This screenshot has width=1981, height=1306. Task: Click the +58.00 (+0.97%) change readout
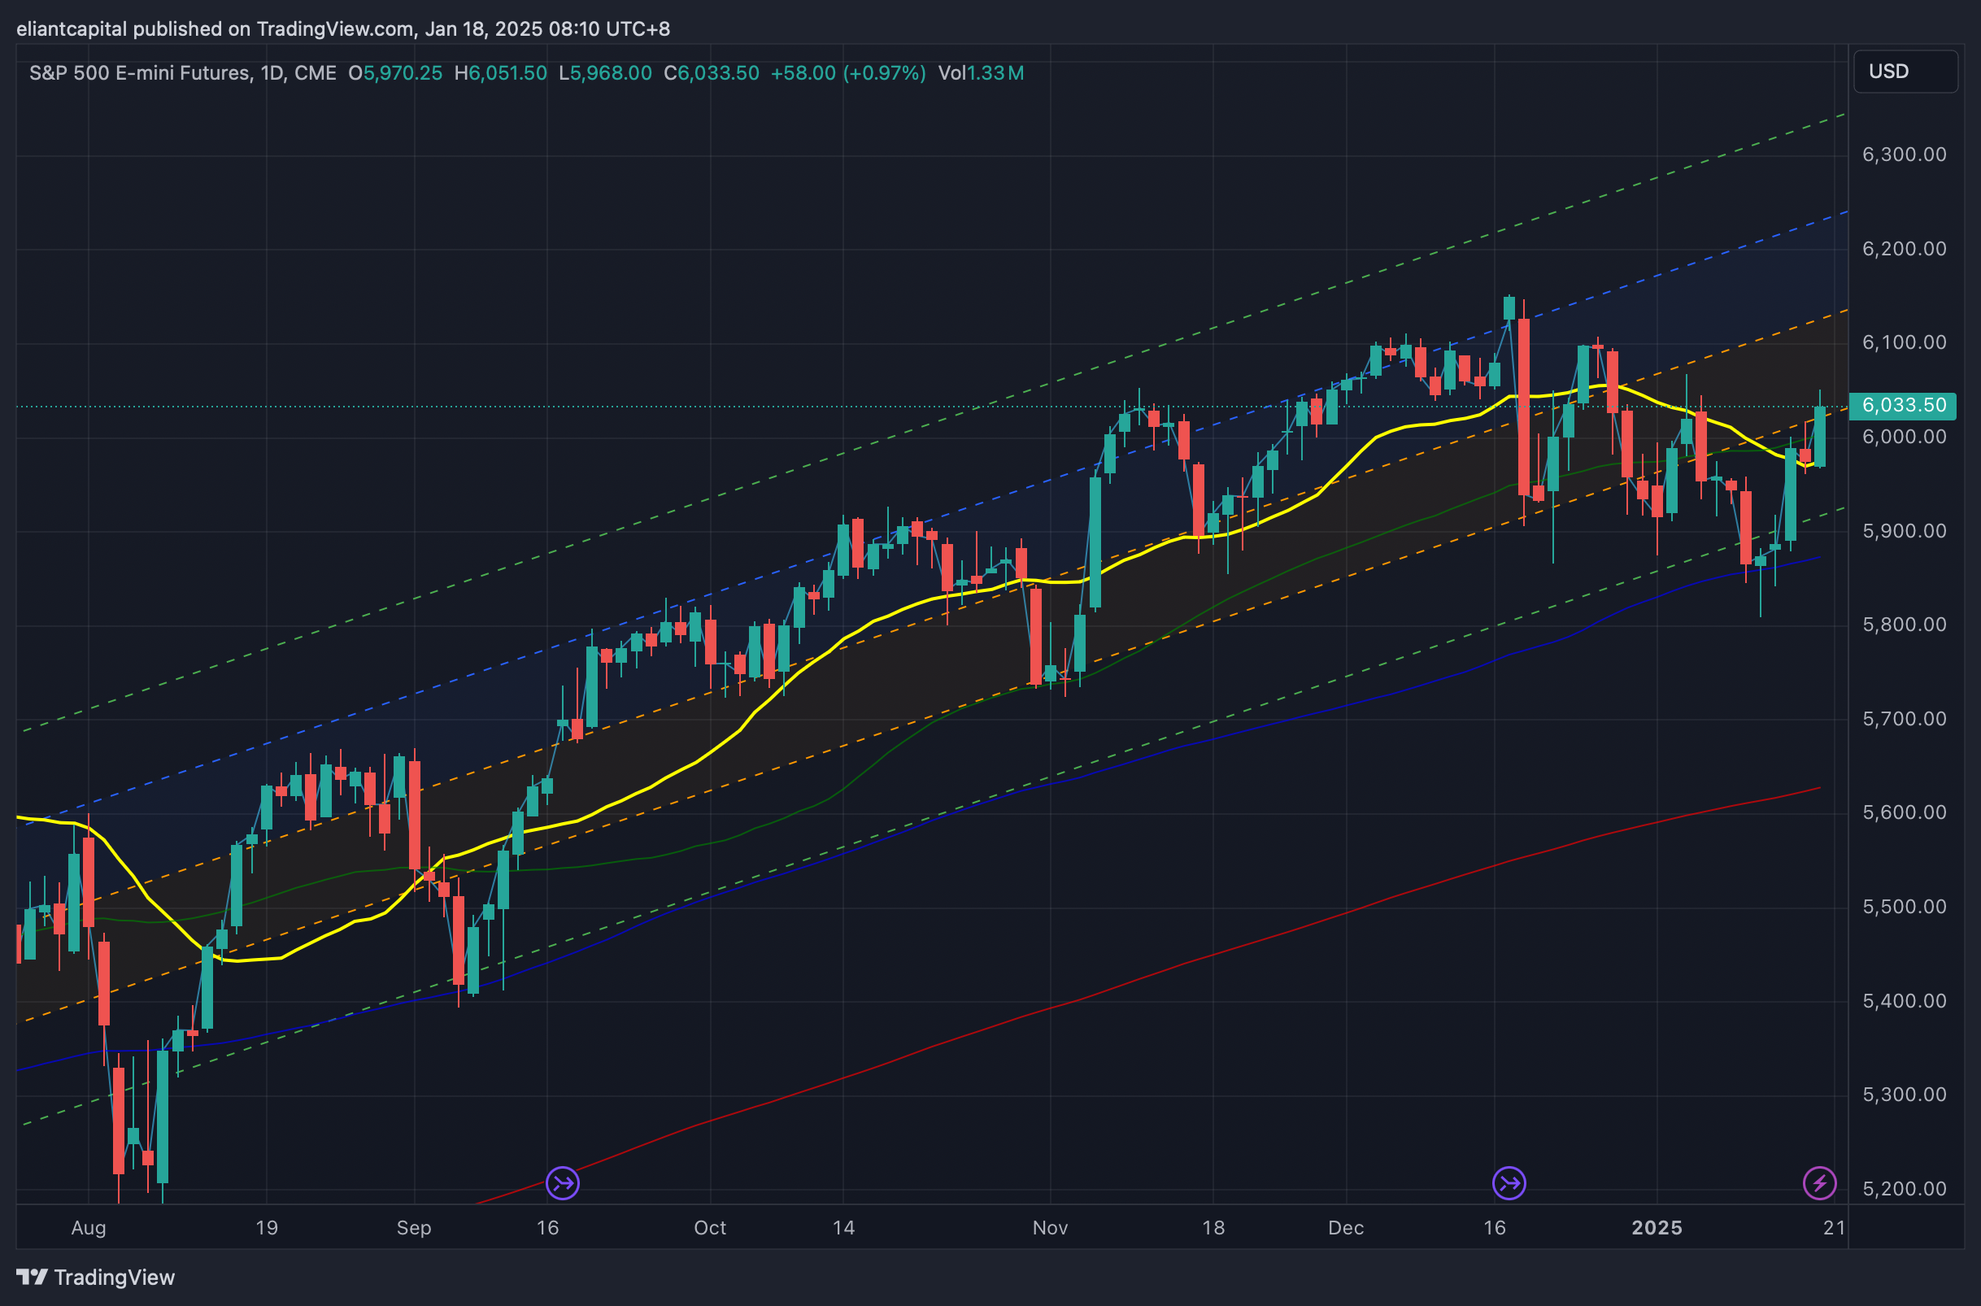pos(847,73)
